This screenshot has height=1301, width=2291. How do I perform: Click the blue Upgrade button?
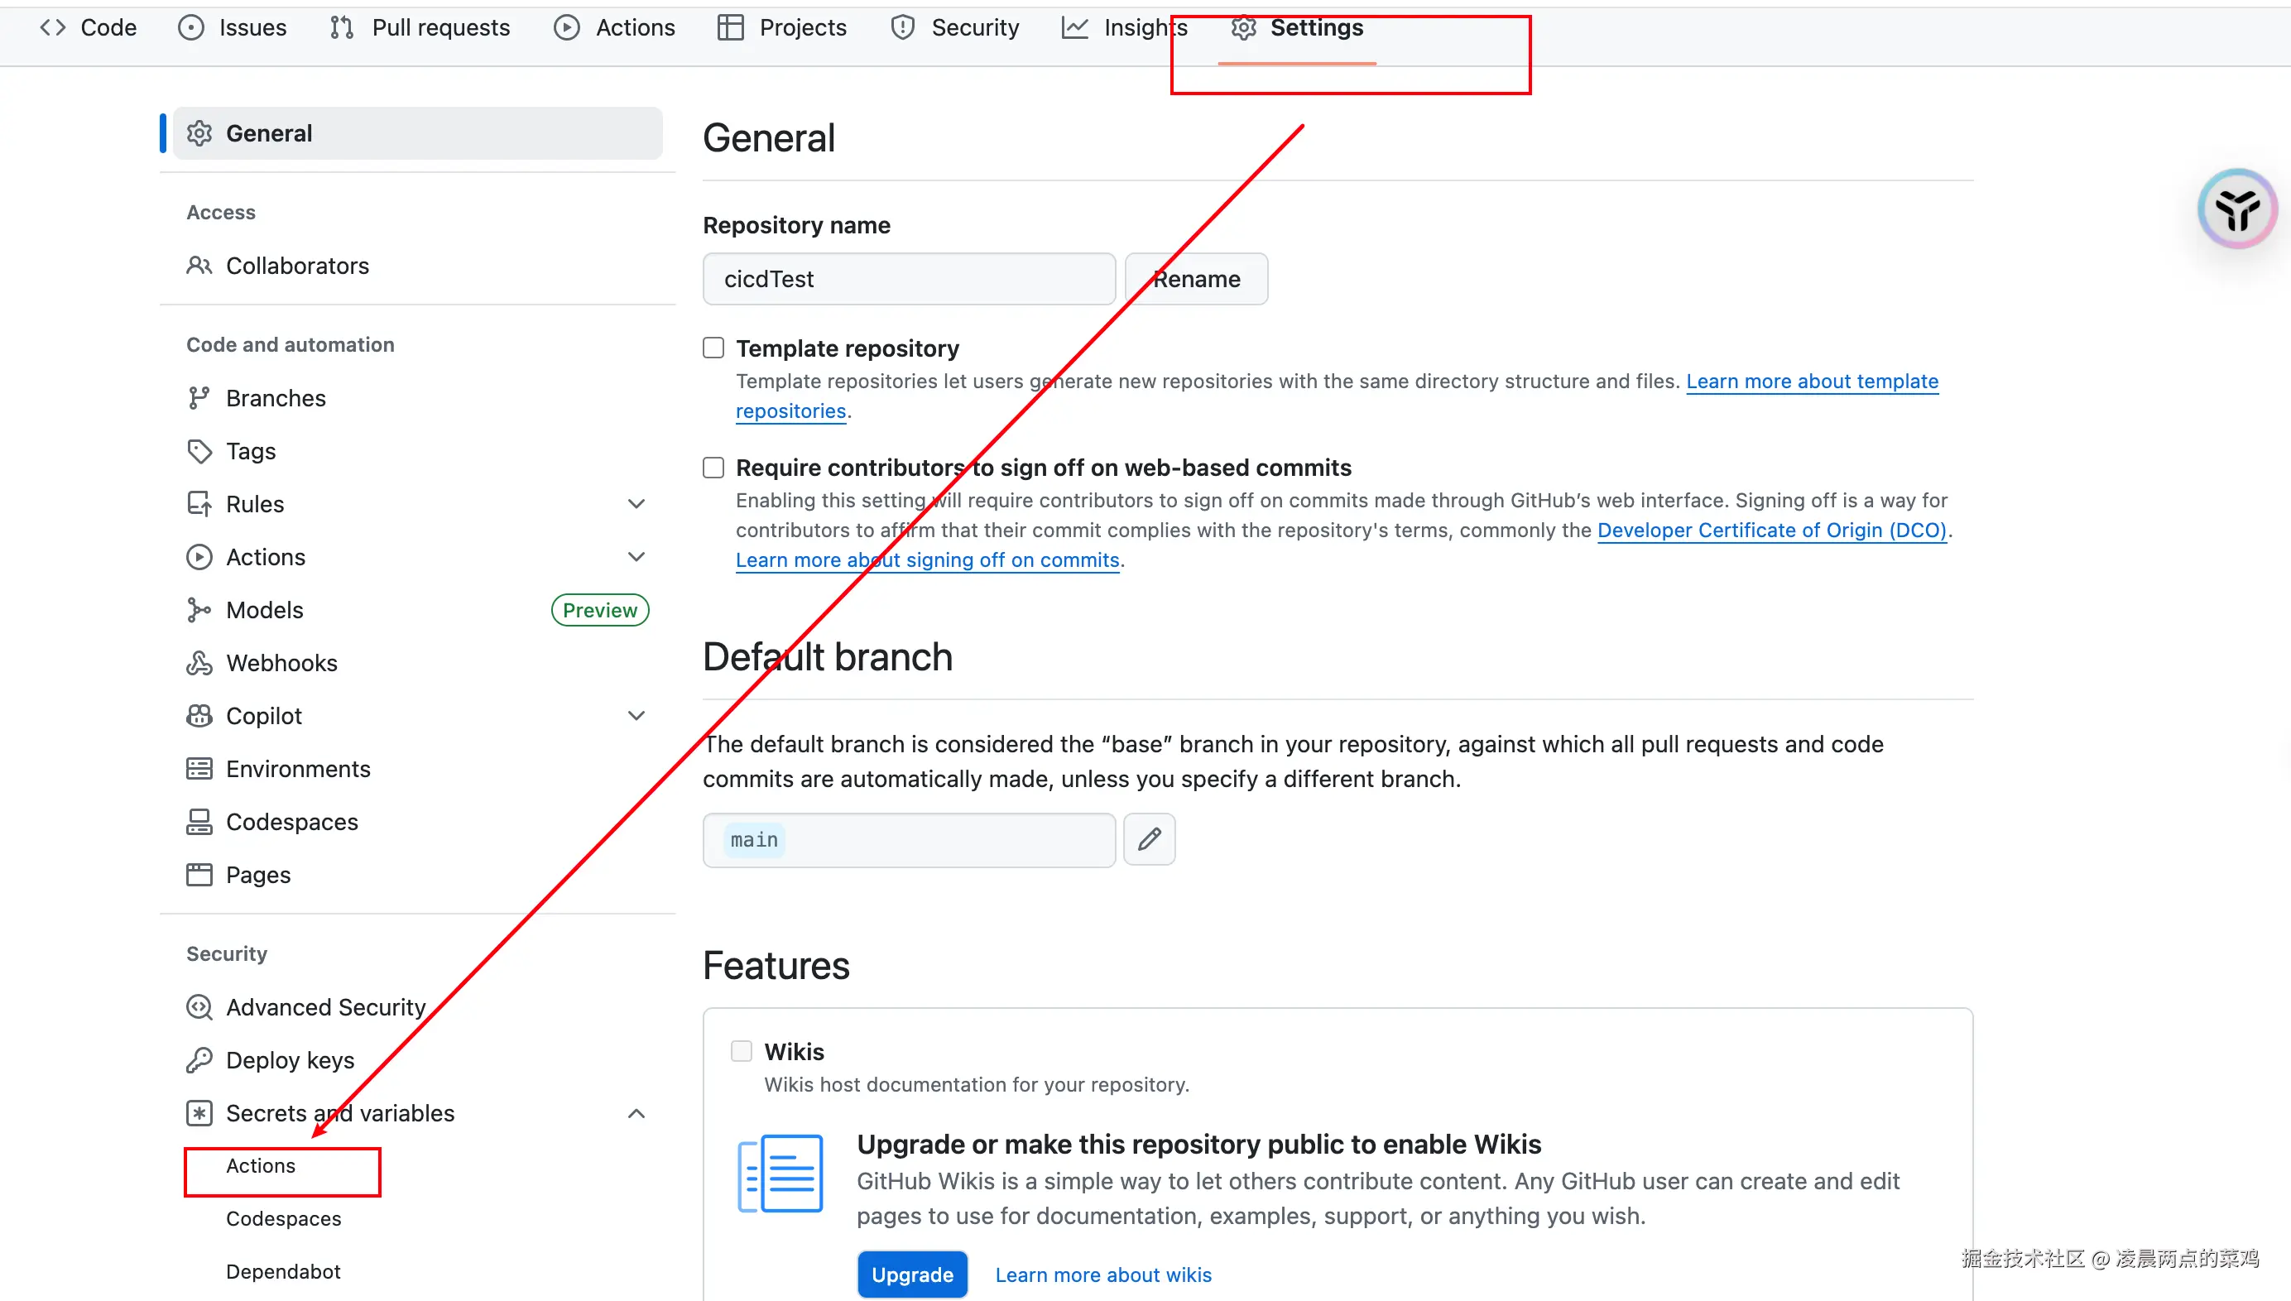tap(912, 1275)
